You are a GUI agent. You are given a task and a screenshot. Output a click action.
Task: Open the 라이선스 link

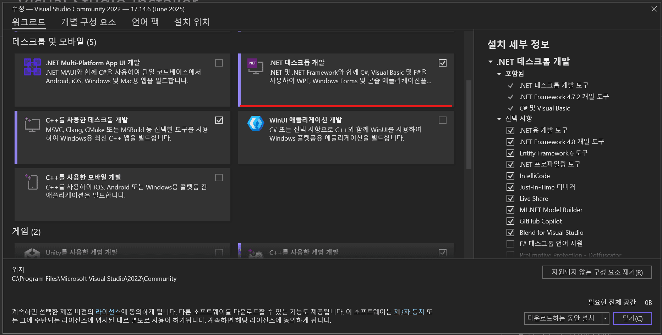pos(108,312)
